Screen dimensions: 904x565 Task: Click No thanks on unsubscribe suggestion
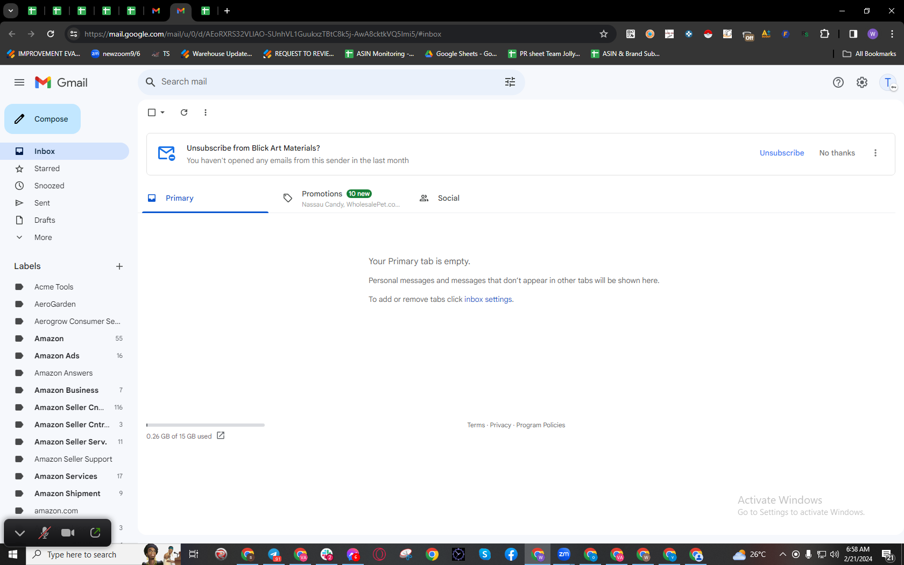click(x=837, y=153)
